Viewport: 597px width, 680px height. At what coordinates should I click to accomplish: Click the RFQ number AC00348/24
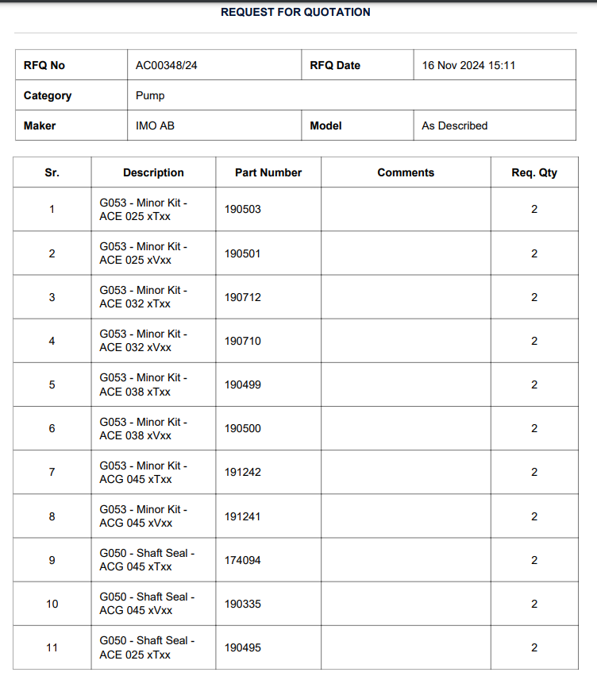click(x=167, y=65)
